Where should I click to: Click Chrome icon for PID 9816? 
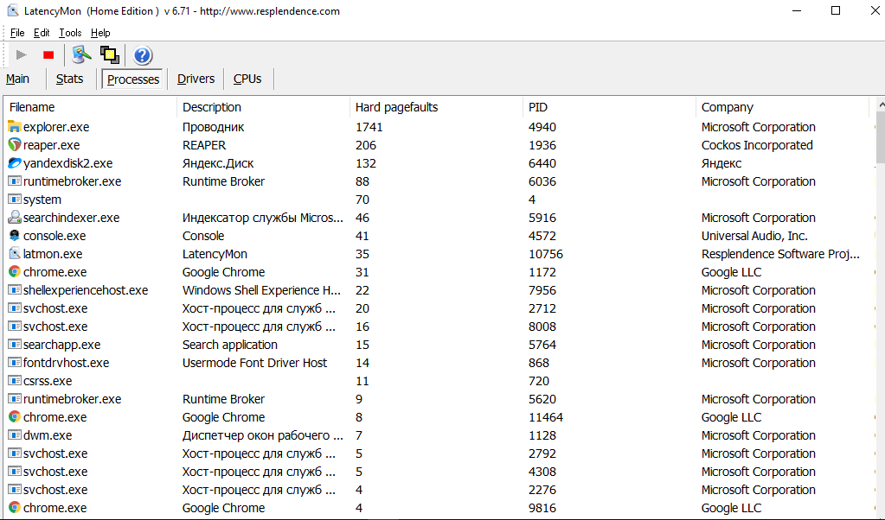point(15,508)
